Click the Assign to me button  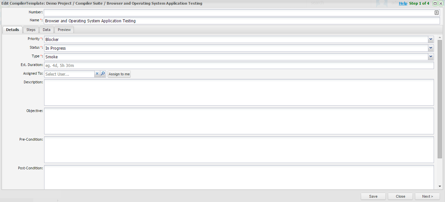pyautogui.click(x=119, y=74)
